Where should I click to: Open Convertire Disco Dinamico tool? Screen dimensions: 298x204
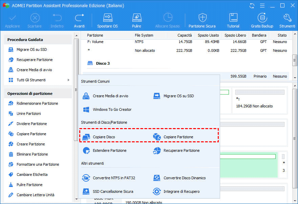pos(179,178)
